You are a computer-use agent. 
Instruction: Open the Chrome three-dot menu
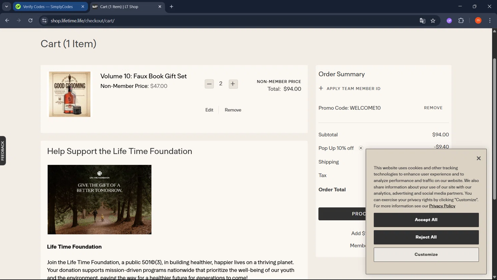490,21
